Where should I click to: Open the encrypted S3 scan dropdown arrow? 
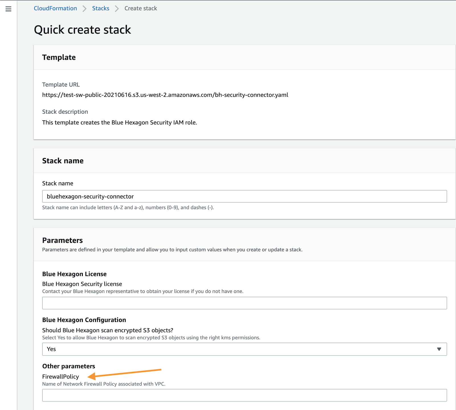click(x=439, y=349)
